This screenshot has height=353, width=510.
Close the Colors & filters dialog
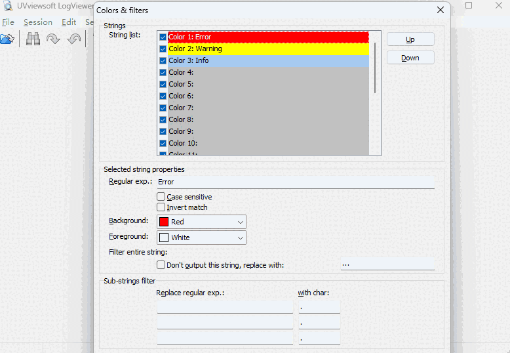441,10
